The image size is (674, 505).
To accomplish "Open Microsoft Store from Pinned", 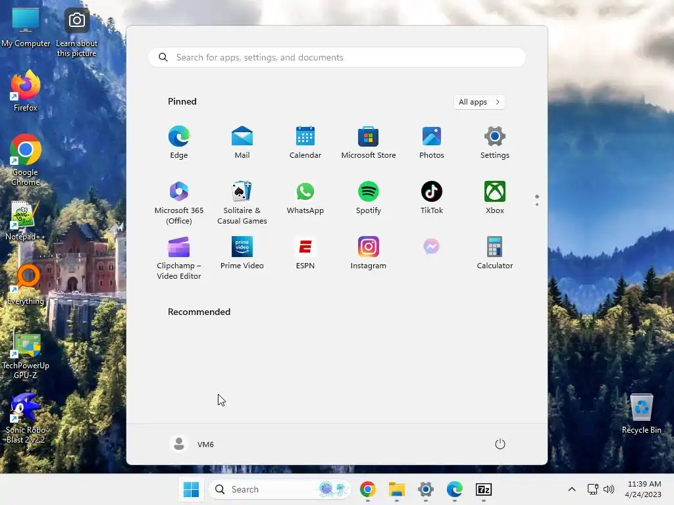I will pos(369,143).
